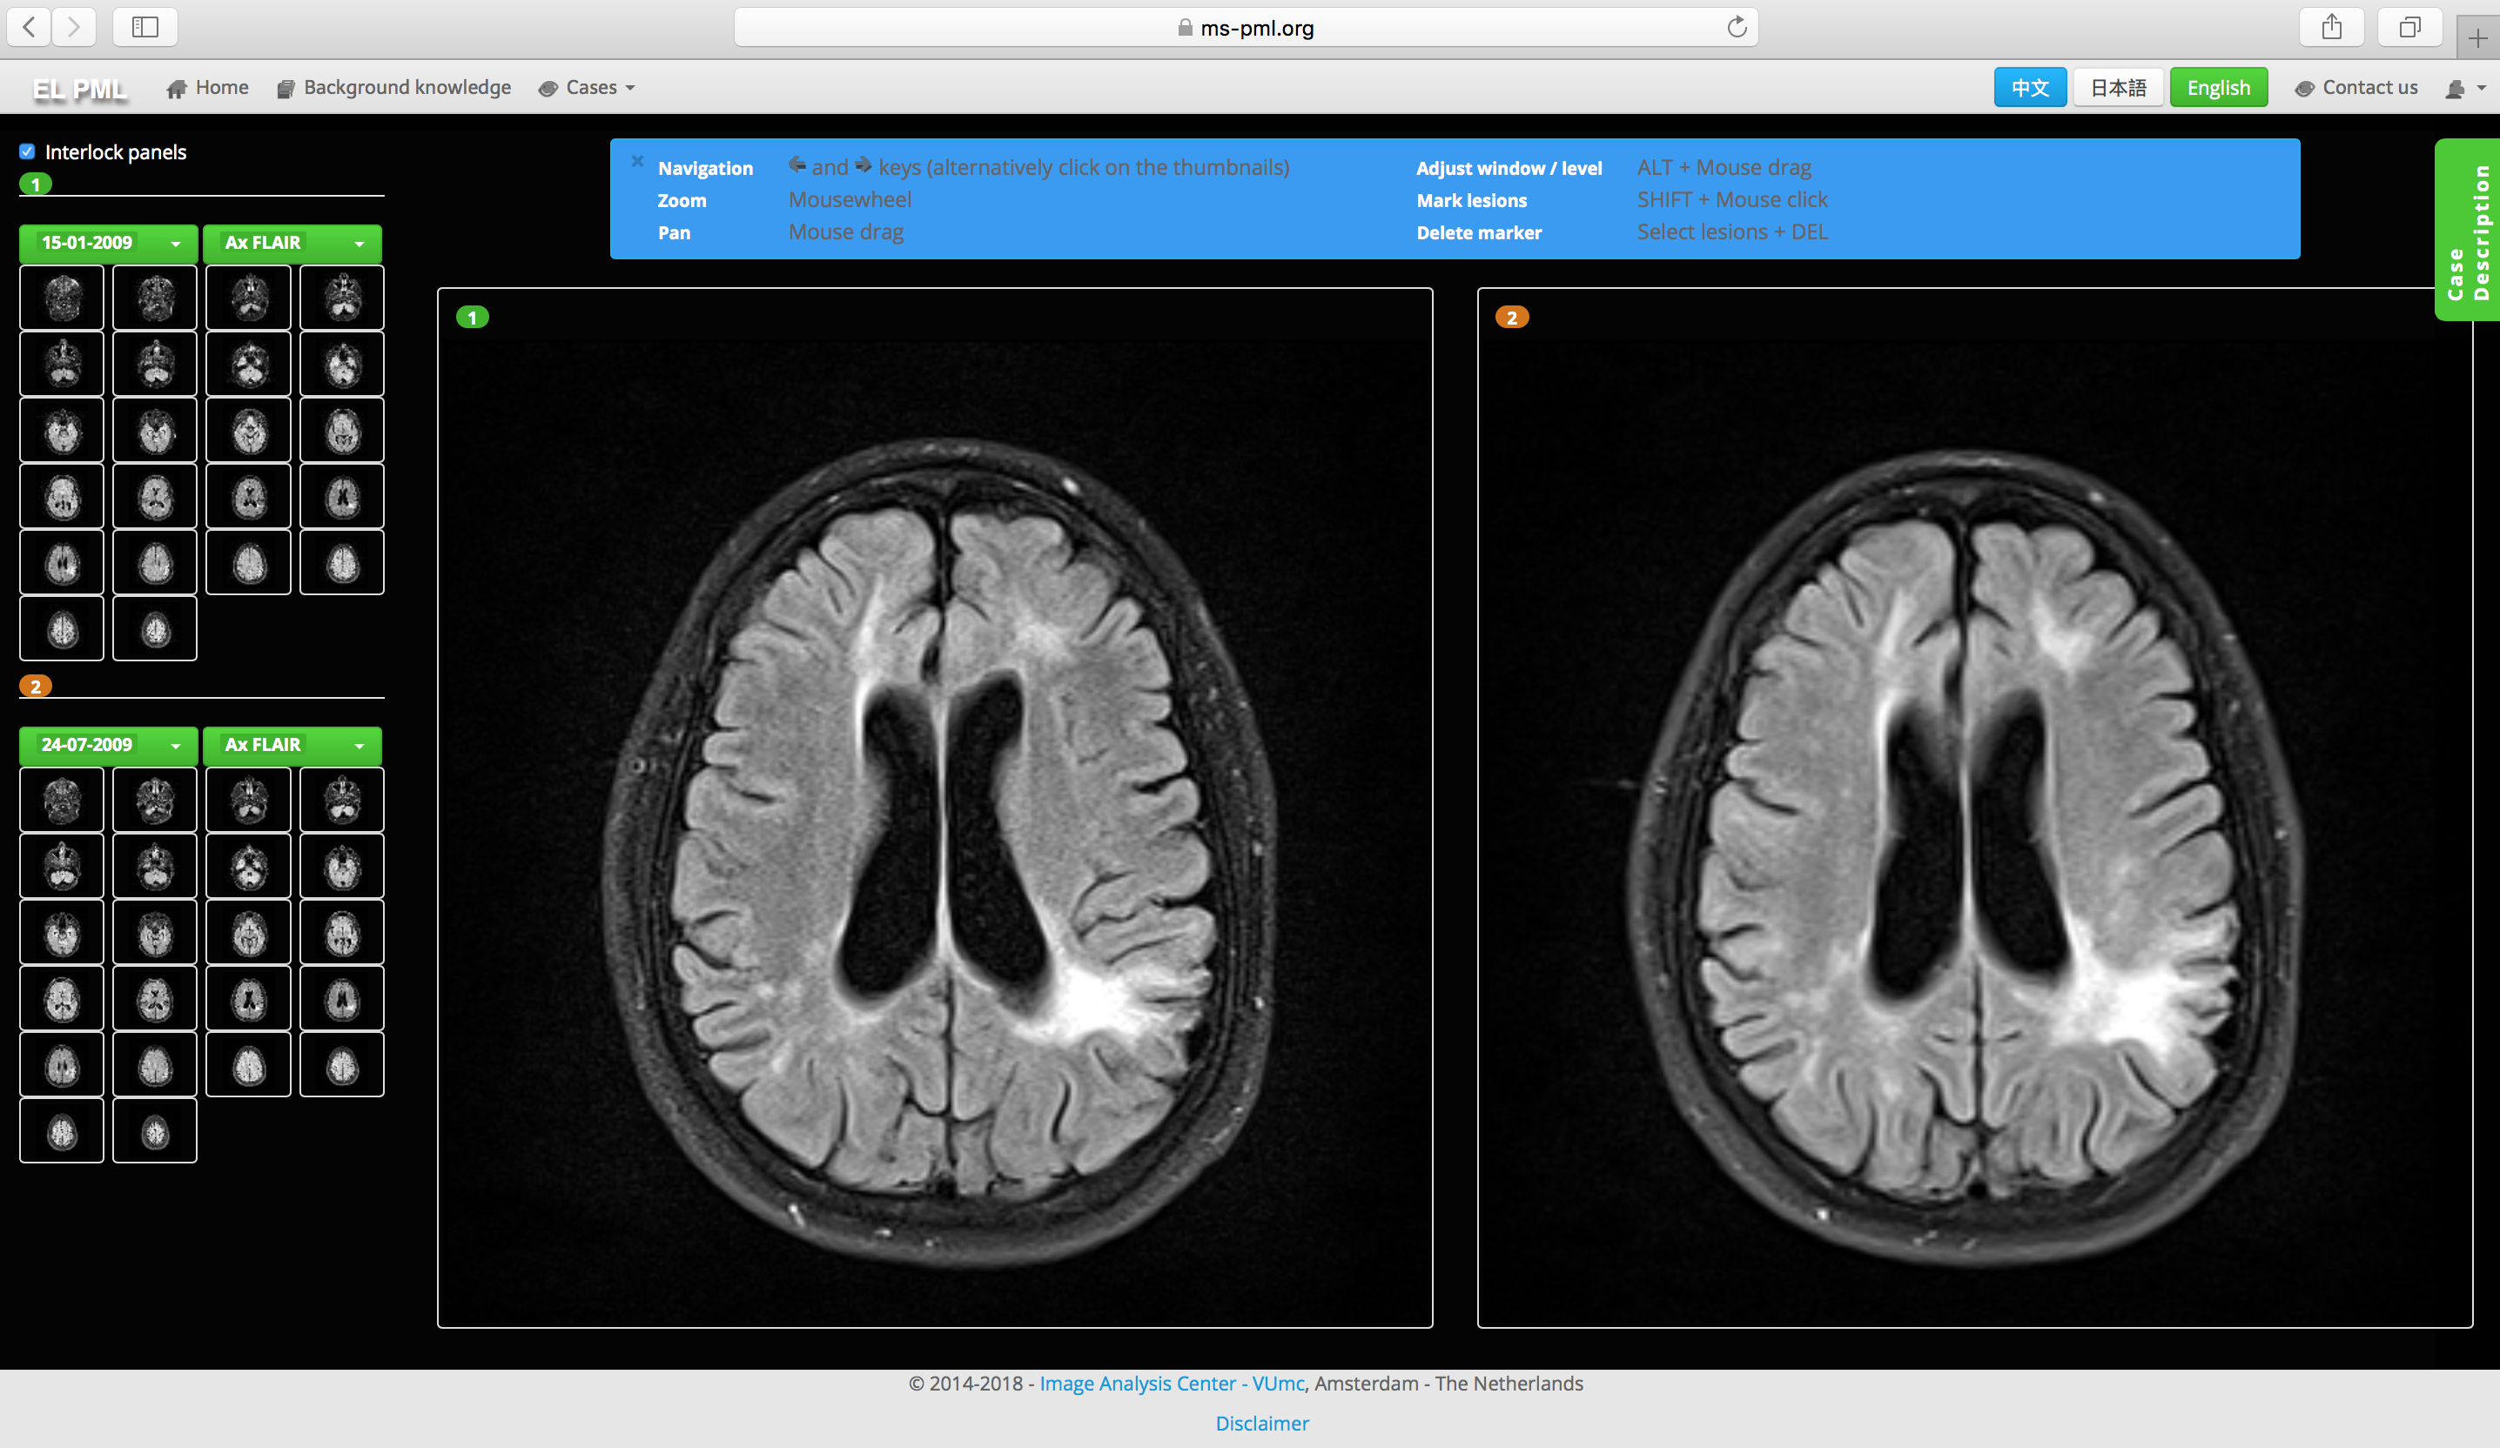This screenshot has height=1448, width=2500.
Task: Close the blue navigation help banner
Action: click(x=638, y=161)
